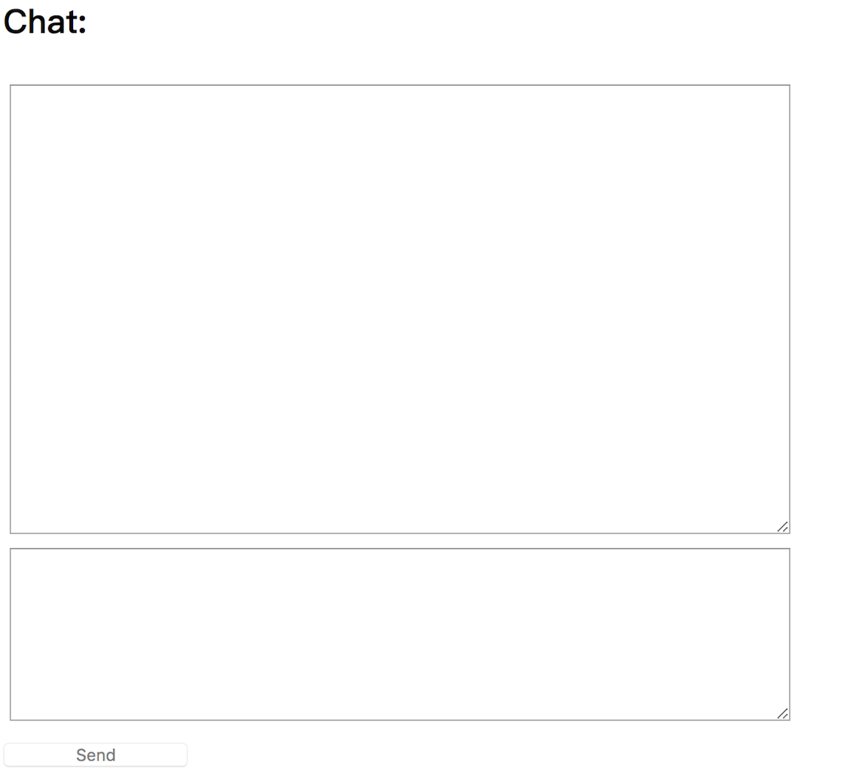Activate the conversation history box
This screenshot has height=779, width=843.
click(x=400, y=309)
